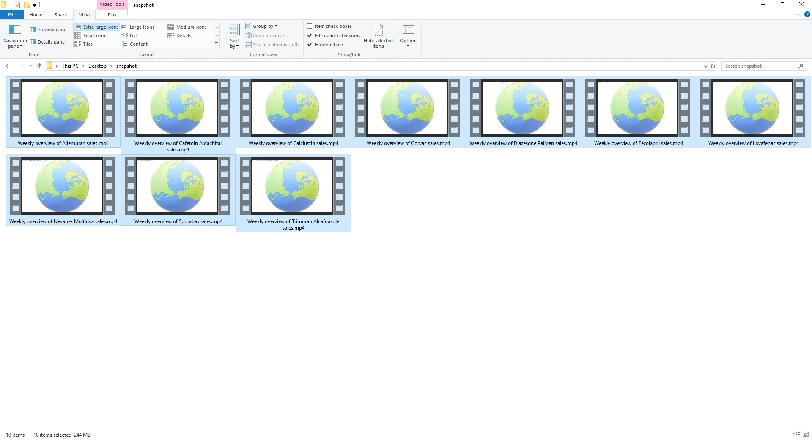Image resolution: width=812 pixels, height=440 pixels.
Task: Switch to Tiles layout
Action: (87, 44)
